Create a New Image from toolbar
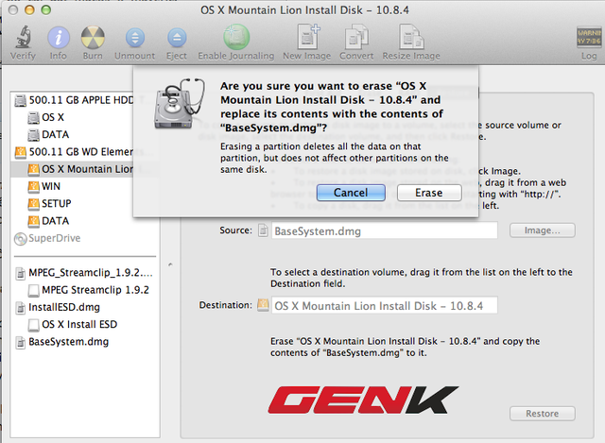The width and height of the screenshot is (605, 443). pos(307,36)
